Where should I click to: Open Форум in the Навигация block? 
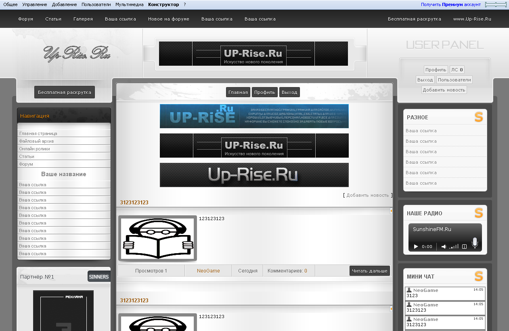pyautogui.click(x=26, y=164)
